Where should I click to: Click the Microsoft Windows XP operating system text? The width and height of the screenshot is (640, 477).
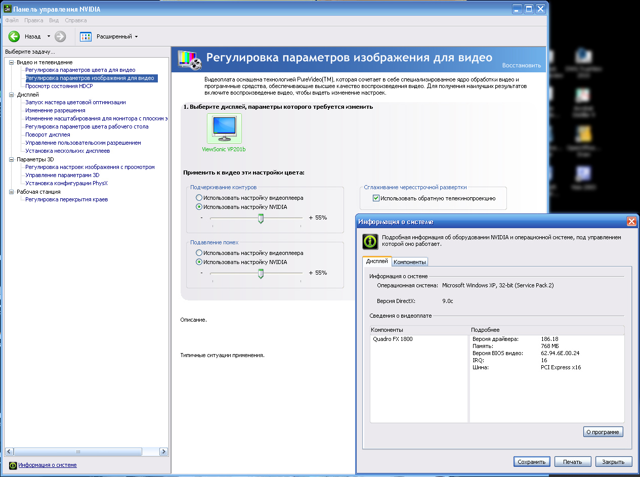(x=498, y=285)
